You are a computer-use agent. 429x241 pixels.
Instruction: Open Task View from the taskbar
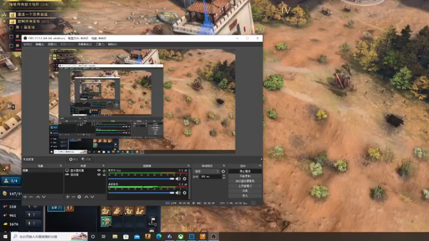[103, 236]
